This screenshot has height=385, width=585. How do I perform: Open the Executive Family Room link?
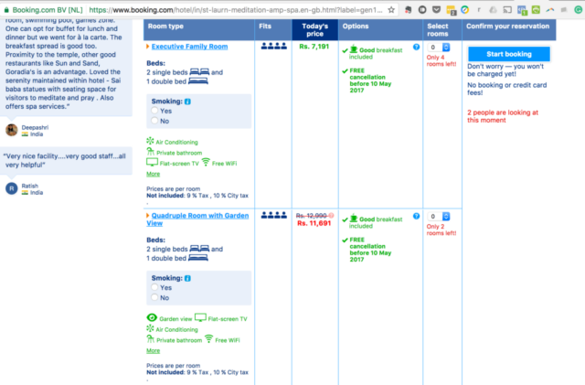189,47
